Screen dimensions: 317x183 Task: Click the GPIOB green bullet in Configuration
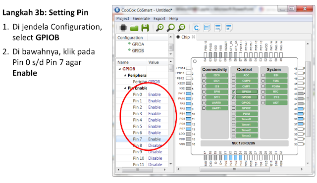(x=129, y=49)
